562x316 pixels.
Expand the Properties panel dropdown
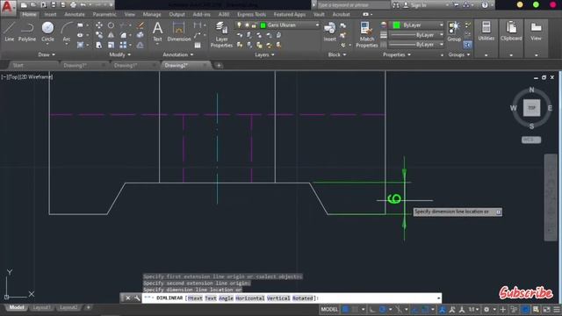click(396, 54)
